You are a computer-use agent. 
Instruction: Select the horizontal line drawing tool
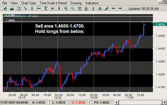coord(39,8)
